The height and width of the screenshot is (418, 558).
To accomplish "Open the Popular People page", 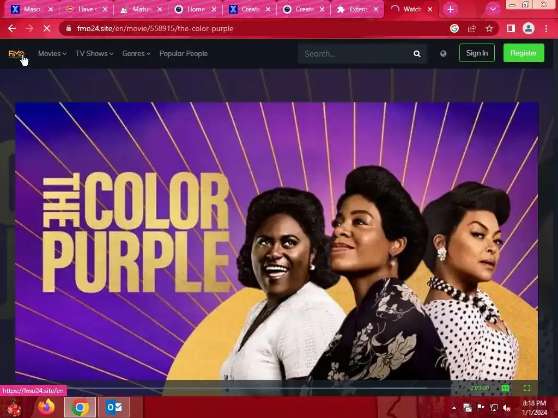I will tap(183, 54).
